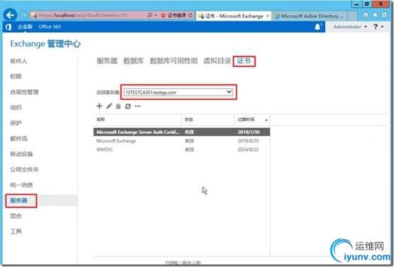Open 混合 in left navigation
The width and height of the screenshot is (394, 267).
[x=16, y=216]
